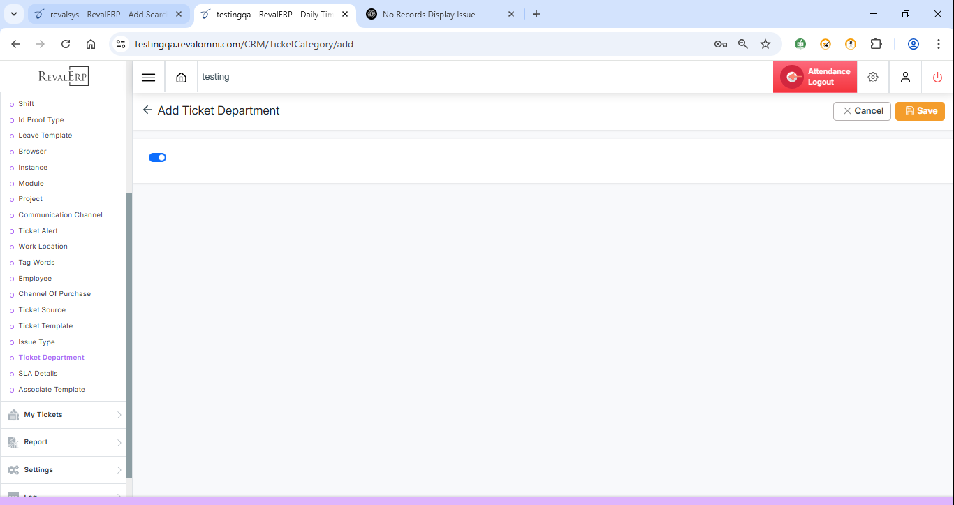
Task: Expand the Settings sidebar section
Action: (63, 470)
